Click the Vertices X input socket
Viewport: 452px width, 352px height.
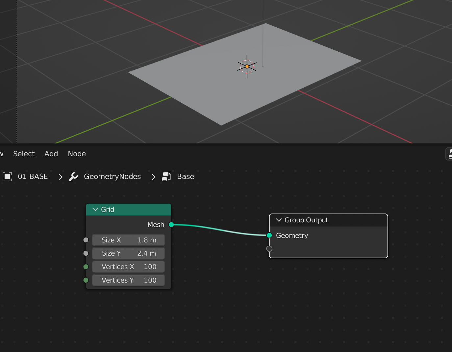(x=86, y=267)
